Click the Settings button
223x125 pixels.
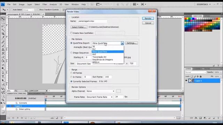[x=131, y=43]
